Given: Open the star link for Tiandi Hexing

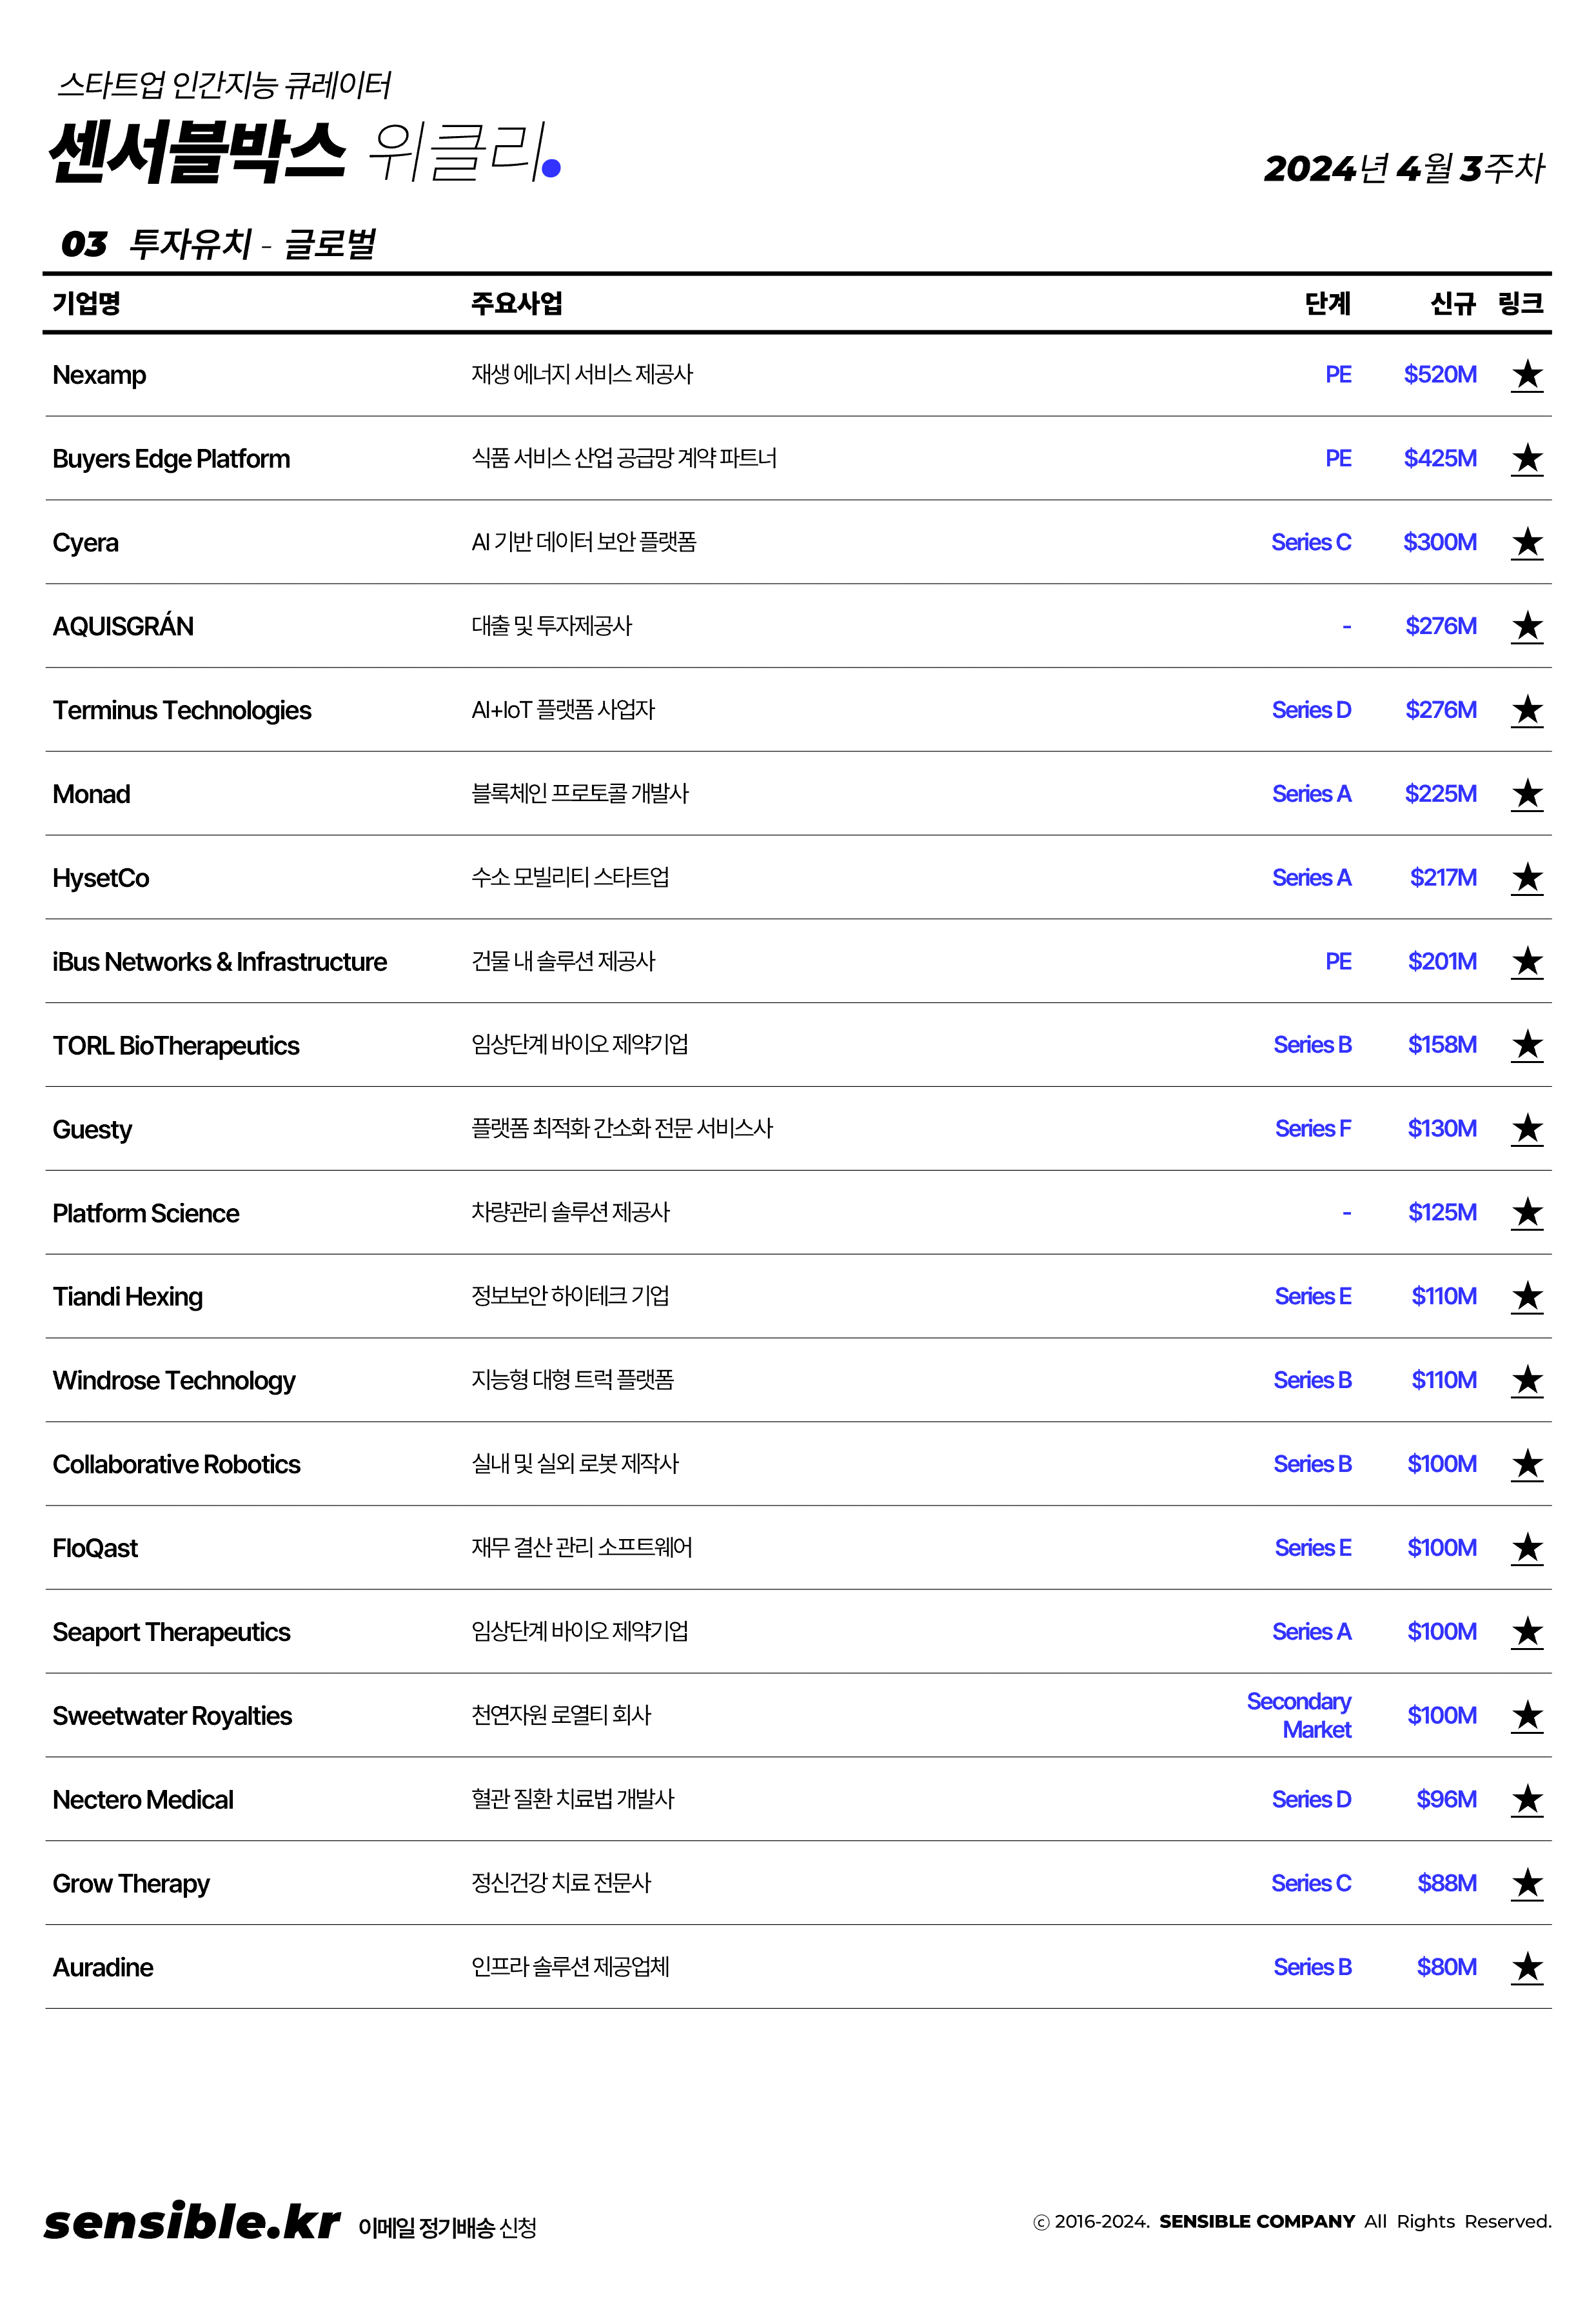Looking at the screenshot, I should click(1526, 1297).
